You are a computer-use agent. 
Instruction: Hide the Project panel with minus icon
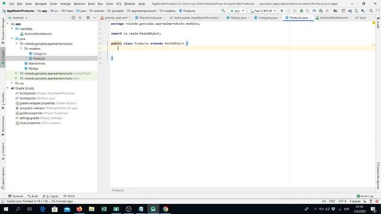[94, 18]
